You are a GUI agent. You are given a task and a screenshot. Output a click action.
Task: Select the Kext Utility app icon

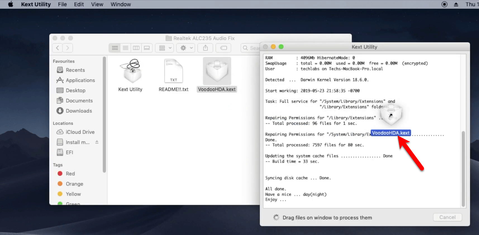(x=130, y=71)
